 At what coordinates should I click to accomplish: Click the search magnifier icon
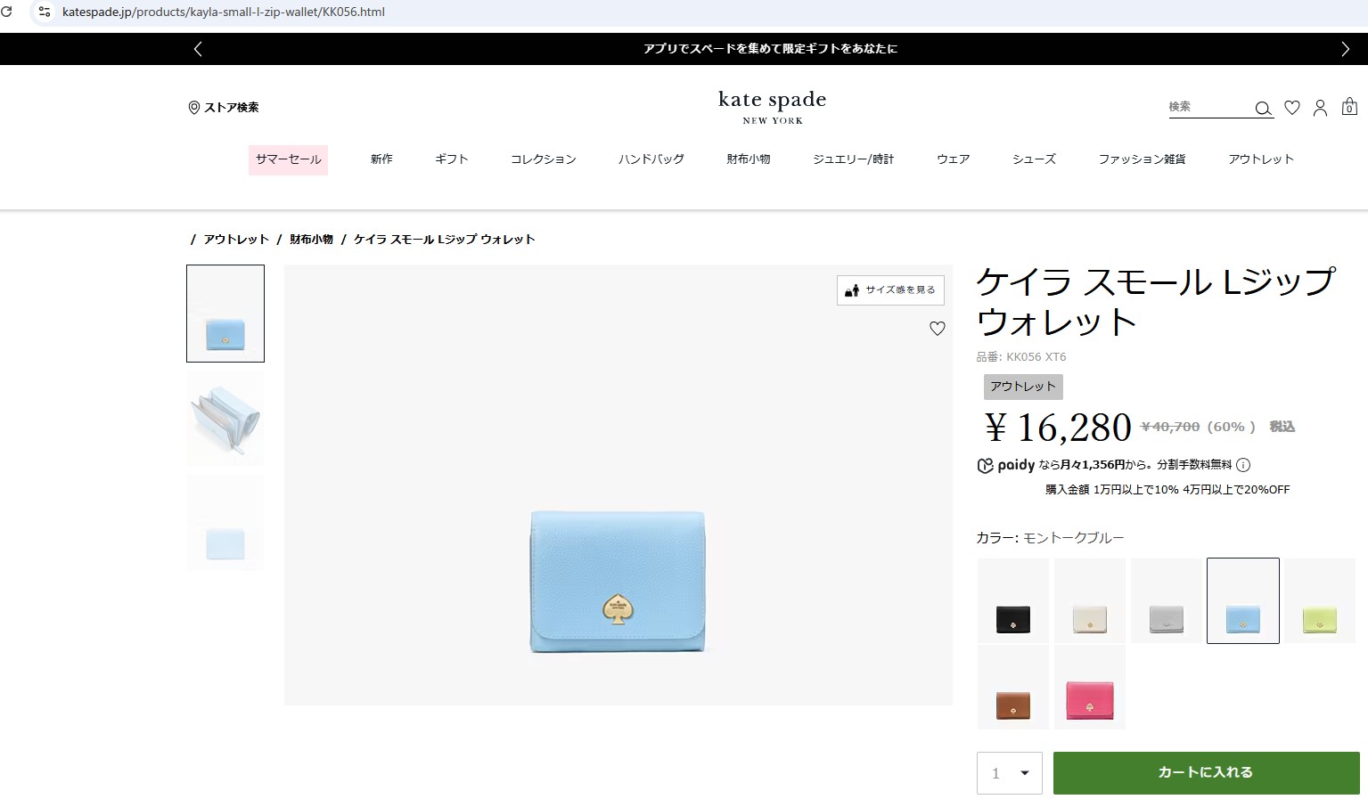1263,109
